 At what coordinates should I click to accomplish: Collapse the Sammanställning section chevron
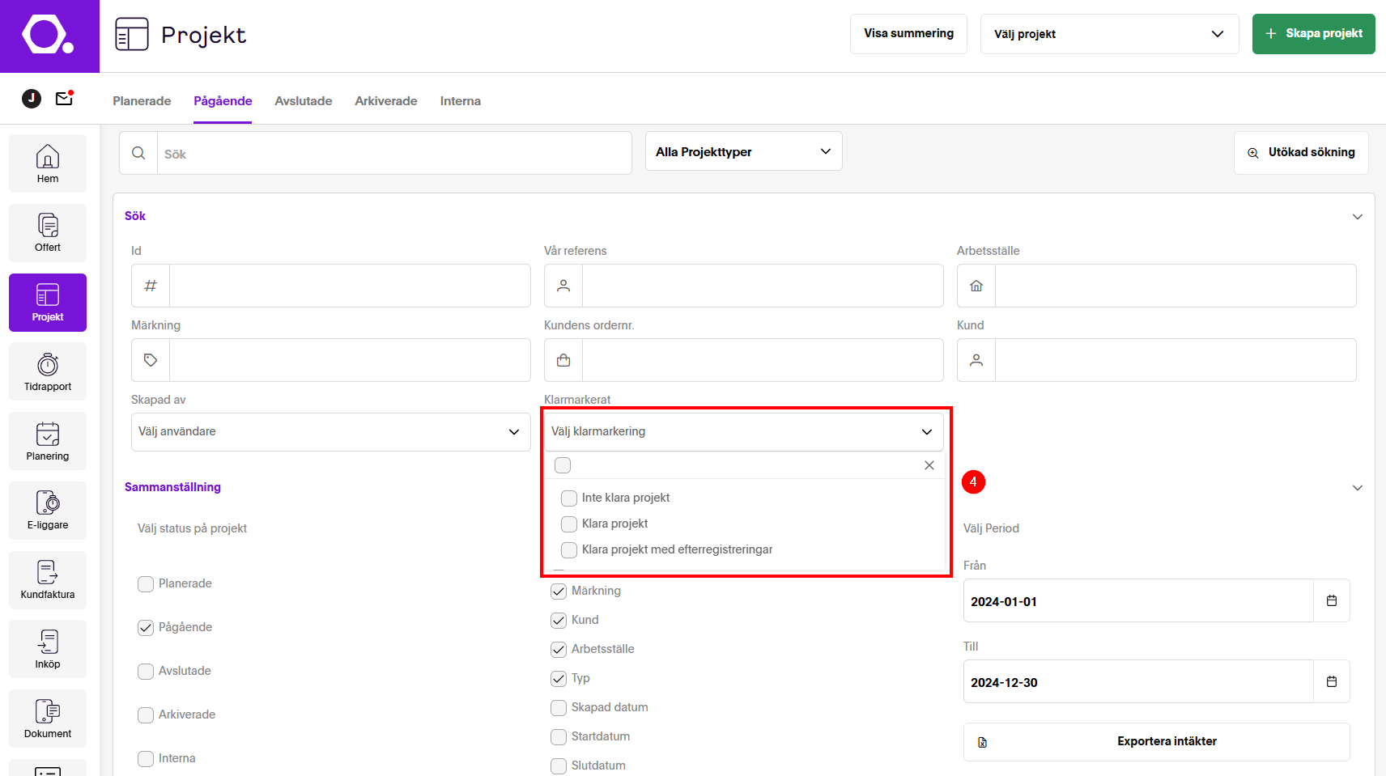(1358, 488)
